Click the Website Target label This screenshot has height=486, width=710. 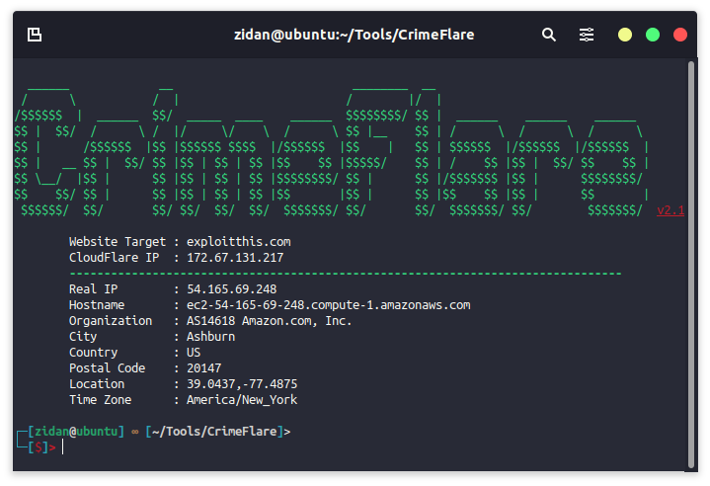tap(118, 242)
